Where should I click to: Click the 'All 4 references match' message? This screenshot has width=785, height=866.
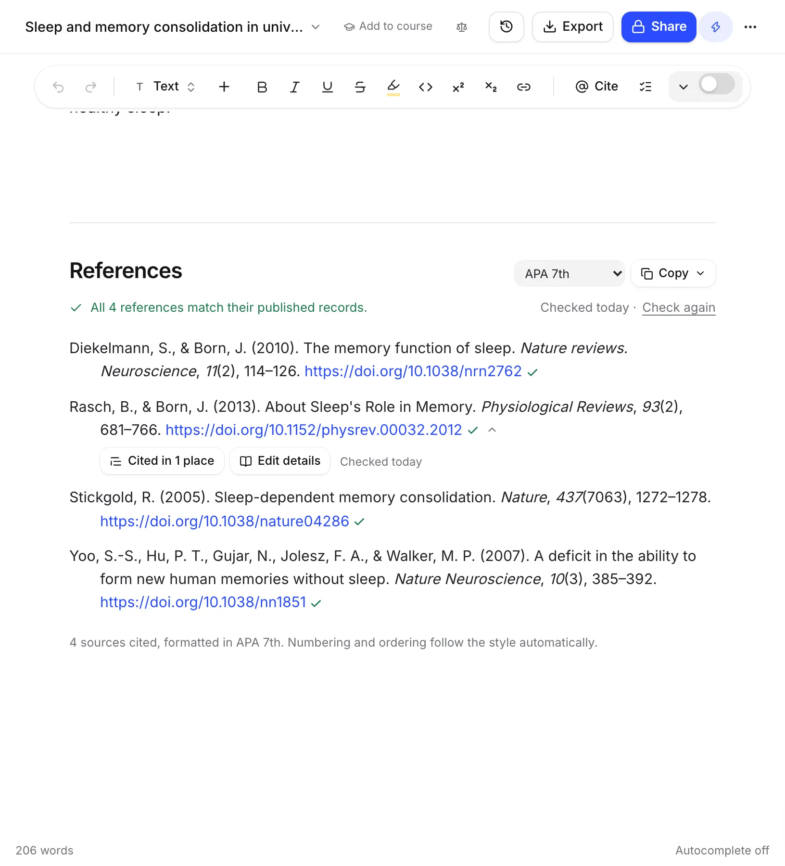tap(229, 307)
